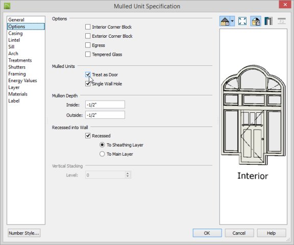Image resolution: width=294 pixels, height=245 pixels.
Task: Click the Vertical Stacking Level spinner arrows
Action: (128, 175)
